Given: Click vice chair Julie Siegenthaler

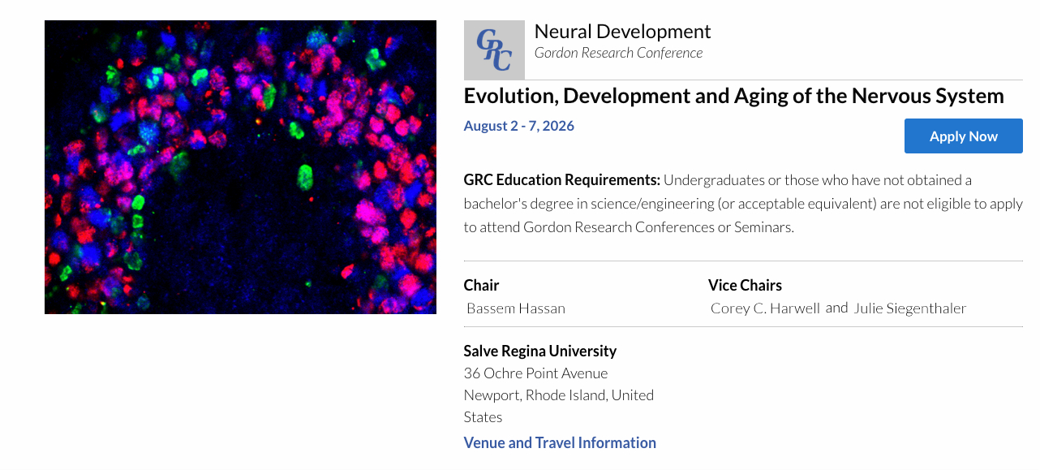Looking at the screenshot, I should pyautogui.click(x=909, y=308).
